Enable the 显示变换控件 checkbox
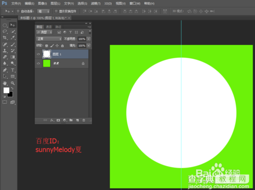Screen dimensions: 255x190 coord(56,11)
